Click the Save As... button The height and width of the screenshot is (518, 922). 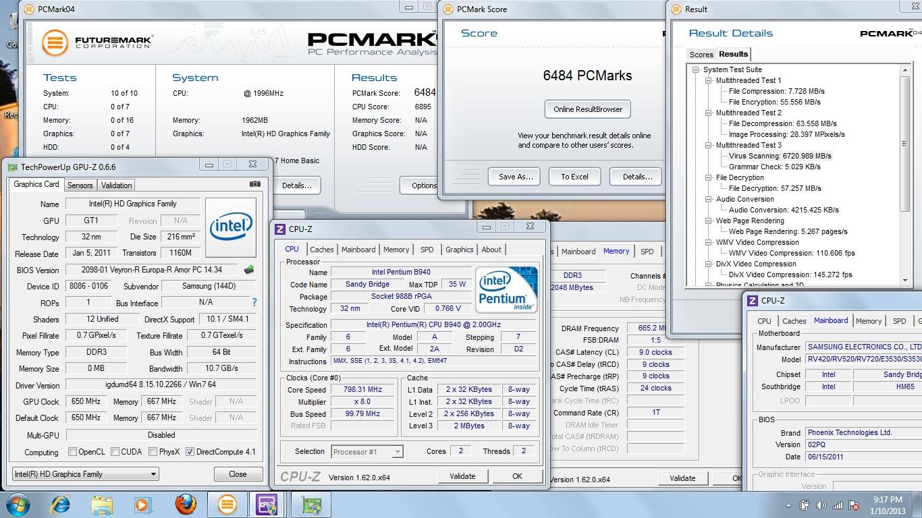coord(516,177)
